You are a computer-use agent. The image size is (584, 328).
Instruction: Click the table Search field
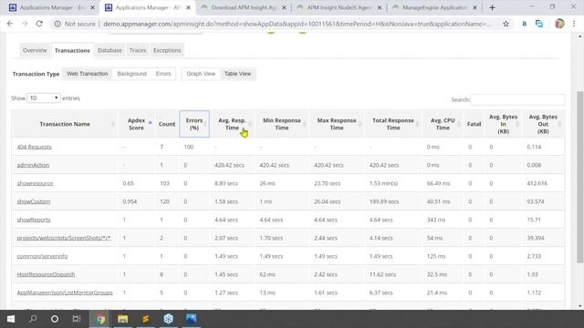517,99
